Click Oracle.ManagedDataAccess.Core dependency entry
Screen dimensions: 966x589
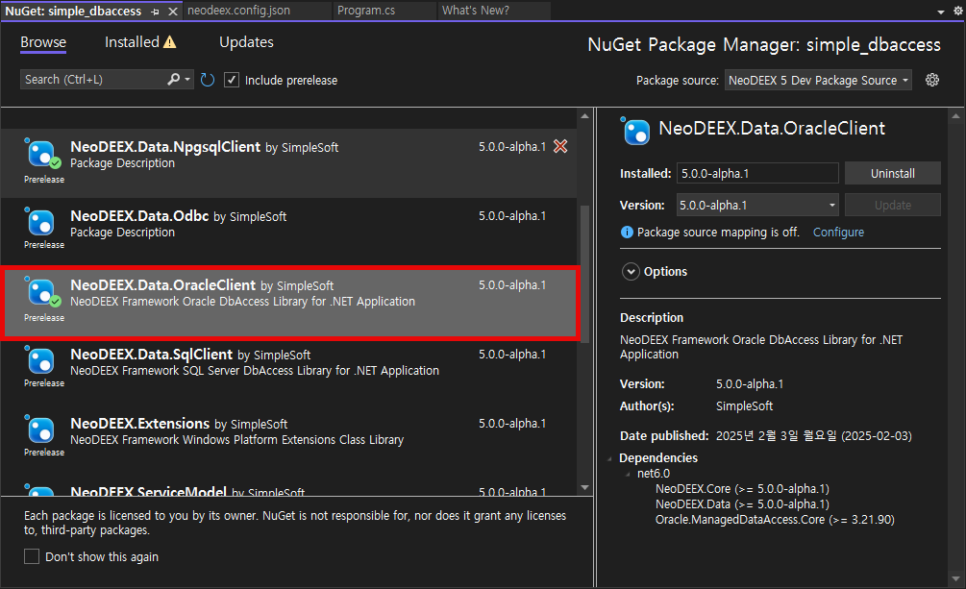click(x=775, y=520)
